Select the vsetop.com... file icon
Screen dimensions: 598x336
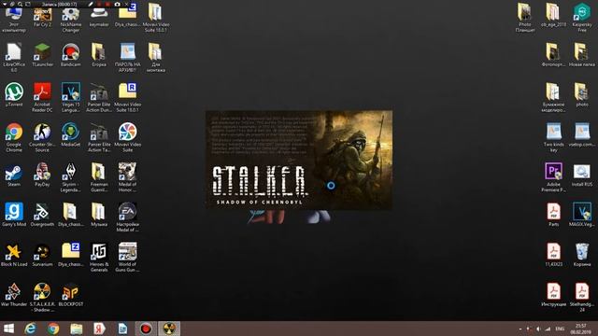(x=582, y=134)
